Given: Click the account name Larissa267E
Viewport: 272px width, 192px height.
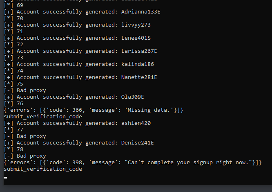Looking at the screenshot, I should pos(139,51).
